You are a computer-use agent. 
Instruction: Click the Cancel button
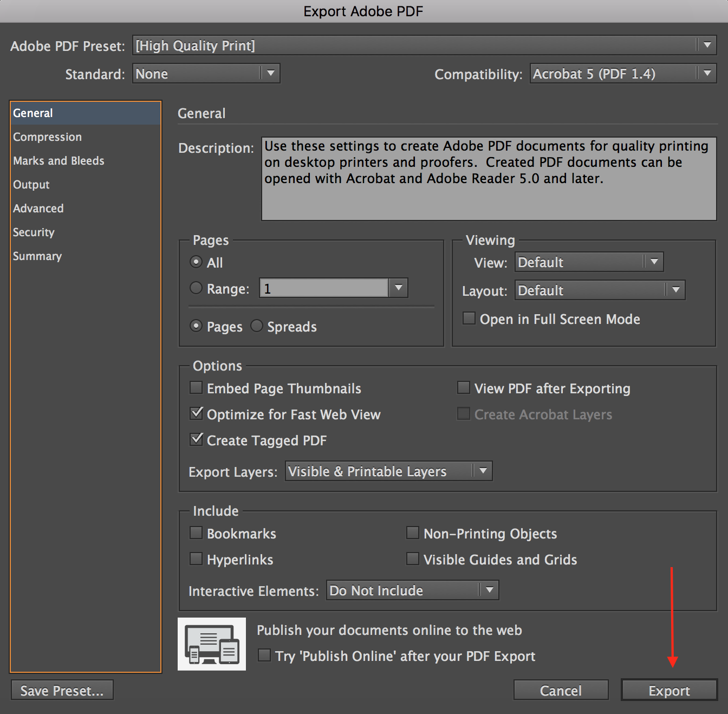coord(561,690)
